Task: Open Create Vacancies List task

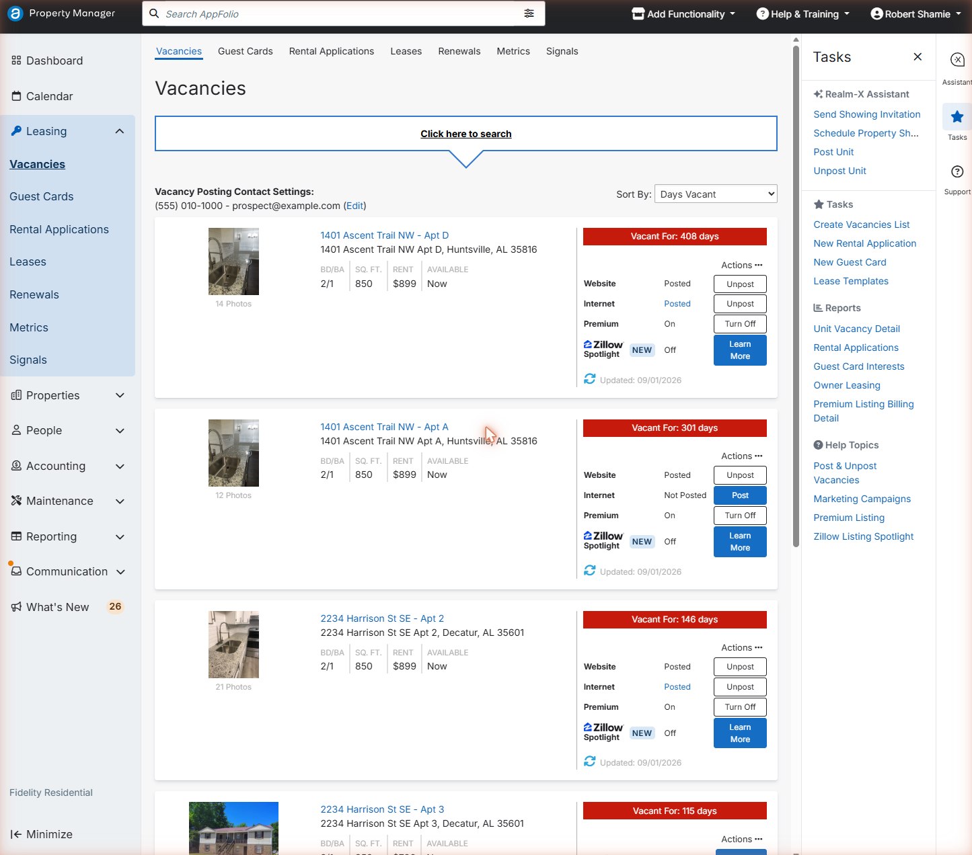Action: pos(862,225)
